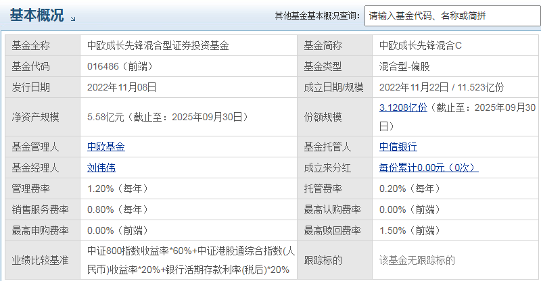Viewport: 541px width, 281px height.
Task: Select the net asset value 5.58亿元
Action: click(105, 118)
